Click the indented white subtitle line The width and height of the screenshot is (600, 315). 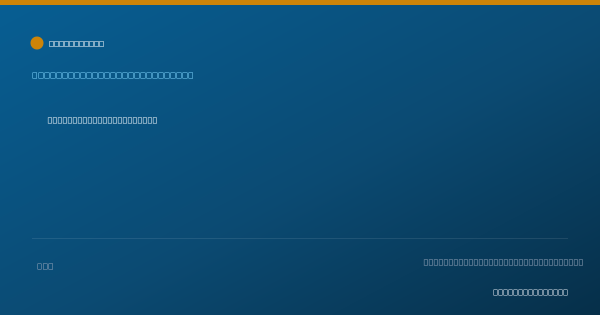point(102,120)
